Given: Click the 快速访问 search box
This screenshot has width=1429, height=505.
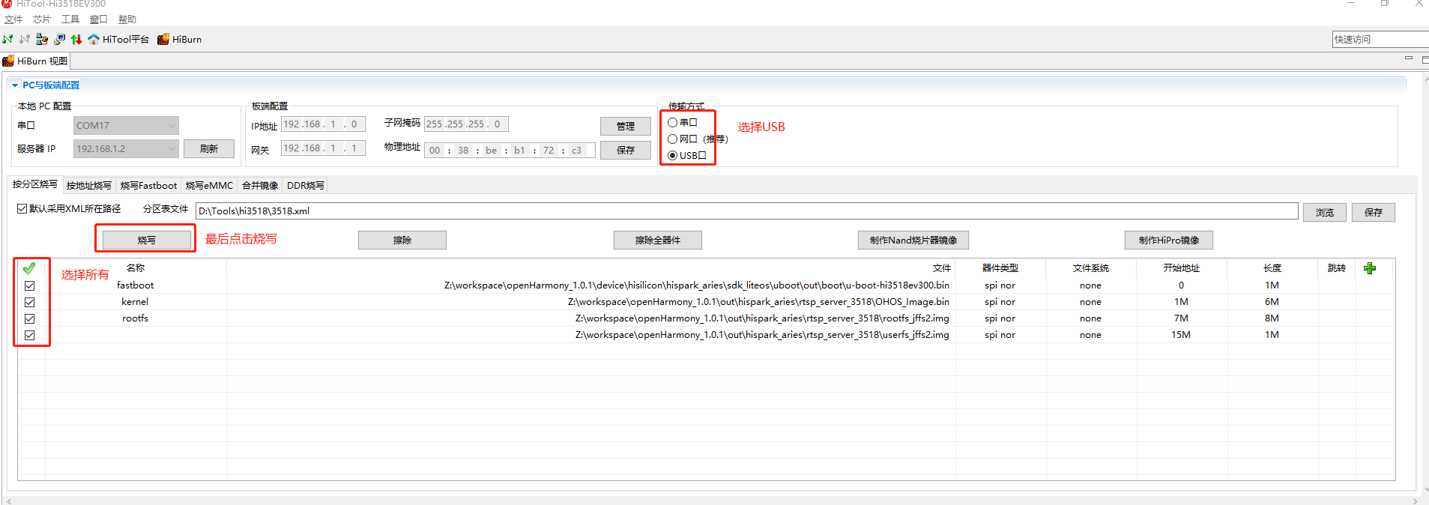Looking at the screenshot, I should [1380, 39].
